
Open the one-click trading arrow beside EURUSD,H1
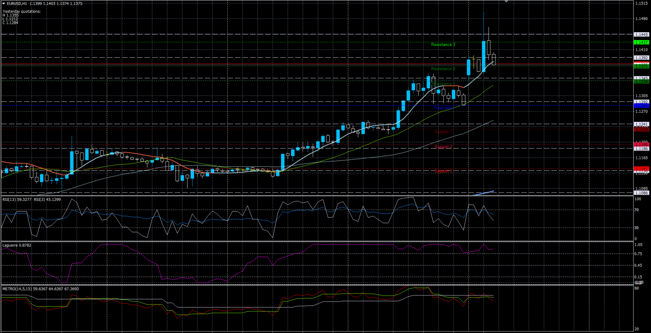point(4,4)
